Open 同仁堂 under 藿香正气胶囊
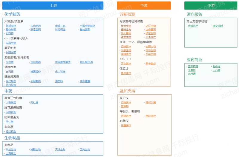Image resolution: width=239 pixels, height=157 pixels. click(34, 103)
